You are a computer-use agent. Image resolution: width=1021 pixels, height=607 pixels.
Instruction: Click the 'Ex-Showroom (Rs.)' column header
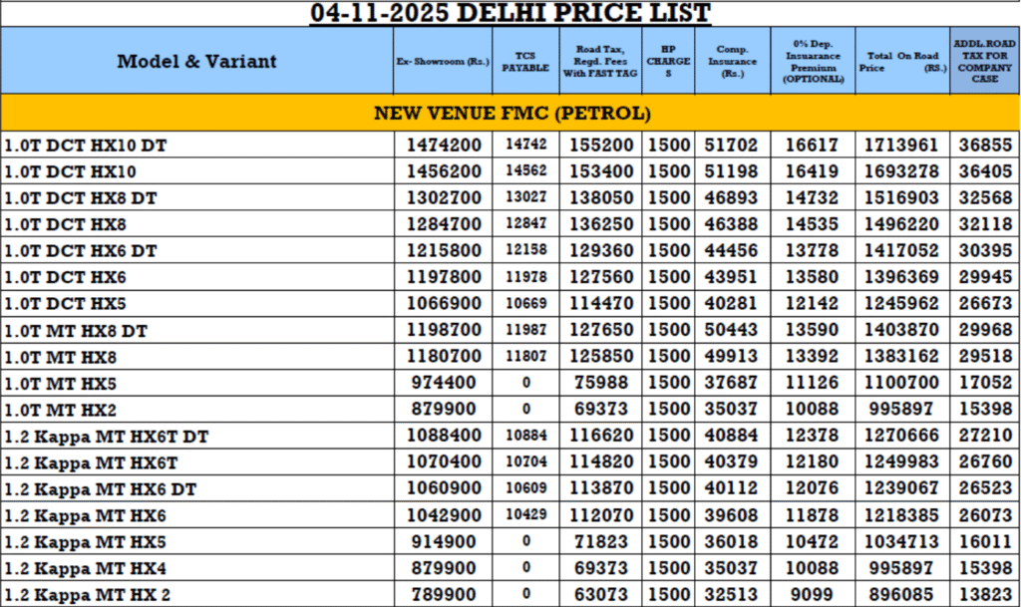pyautogui.click(x=444, y=61)
